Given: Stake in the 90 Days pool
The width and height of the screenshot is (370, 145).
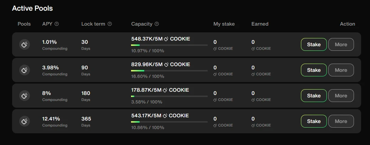Looking at the screenshot, I should pyautogui.click(x=314, y=70).
